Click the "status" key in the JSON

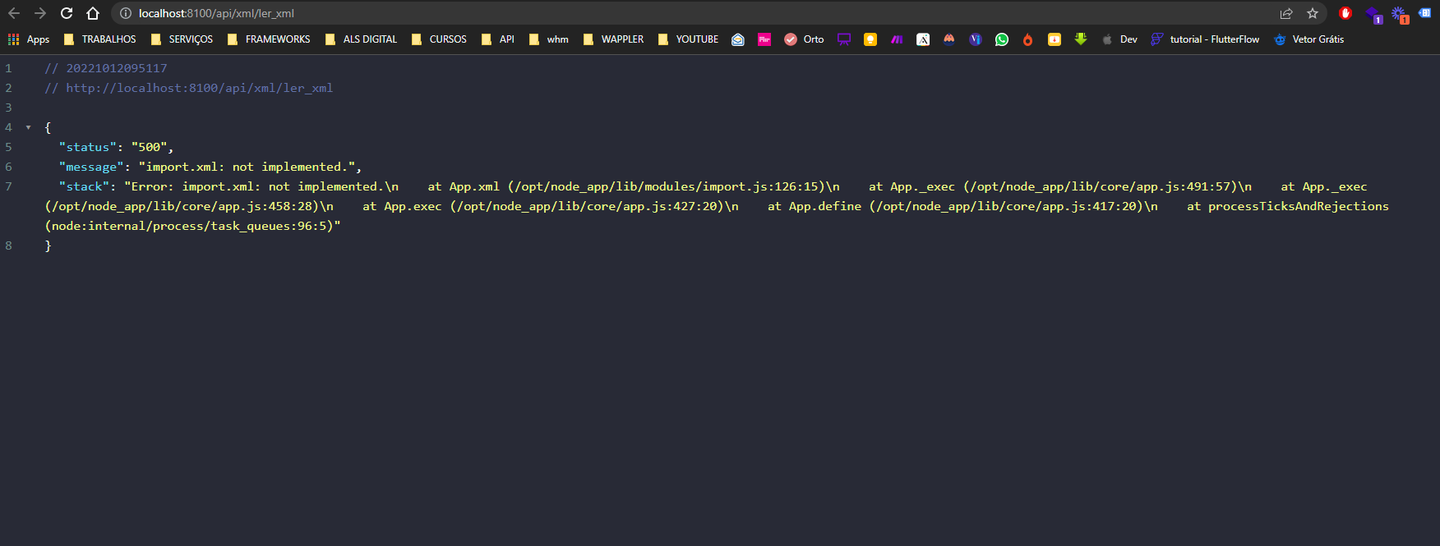(x=88, y=147)
